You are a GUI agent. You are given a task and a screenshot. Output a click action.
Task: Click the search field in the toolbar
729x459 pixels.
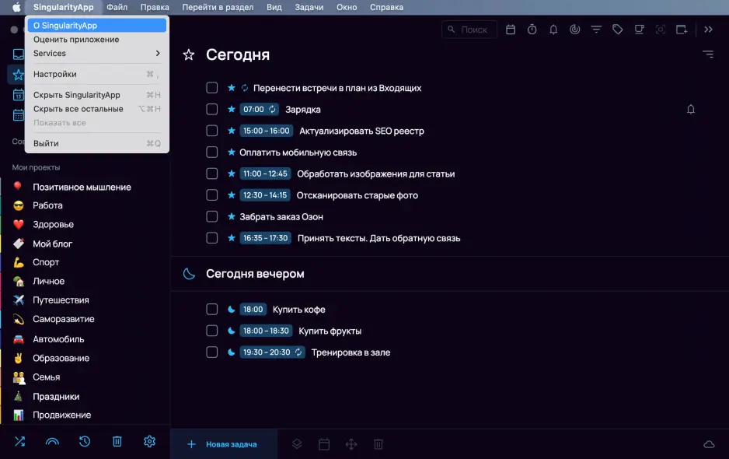click(469, 30)
